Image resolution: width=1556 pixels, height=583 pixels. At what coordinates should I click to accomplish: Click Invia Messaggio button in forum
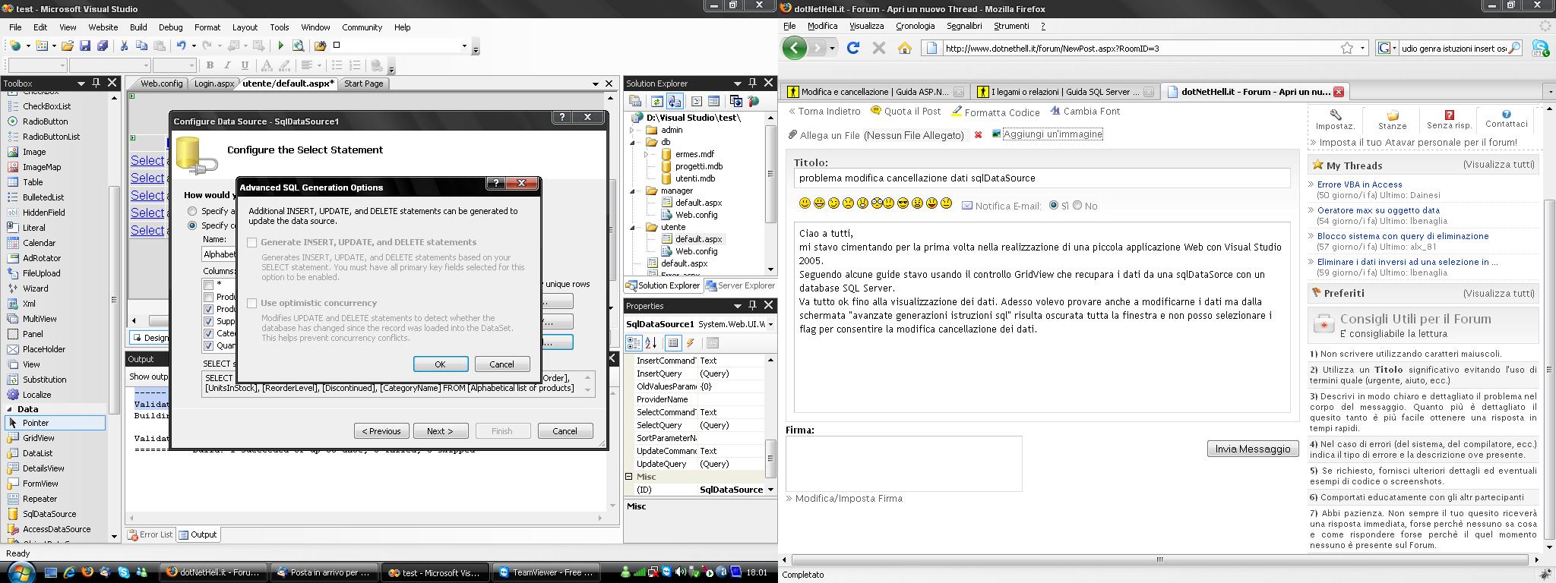[1253, 449]
